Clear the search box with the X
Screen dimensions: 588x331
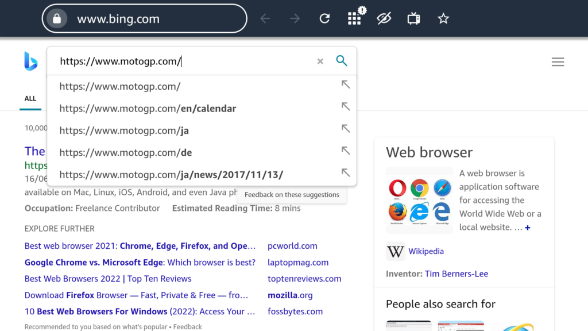pyautogui.click(x=320, y=61)
